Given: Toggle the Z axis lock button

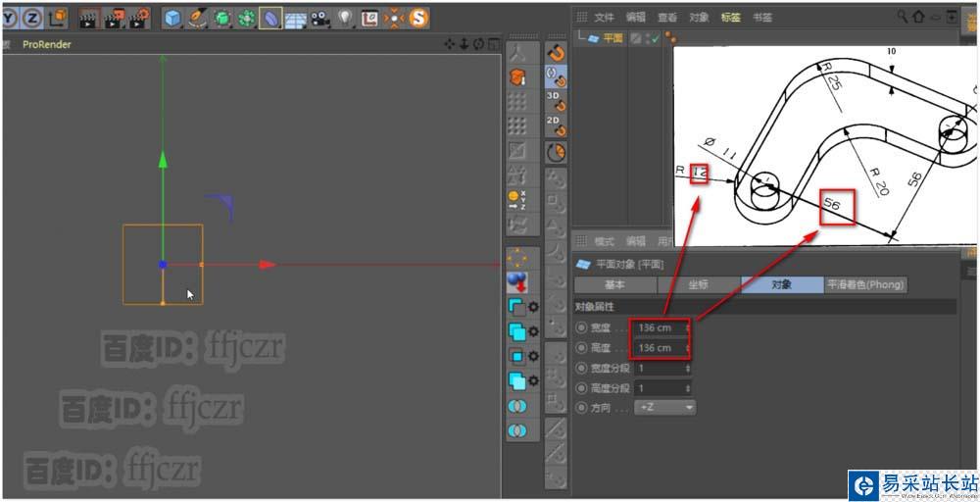Looking at the screenshot, I should [31, 19].
